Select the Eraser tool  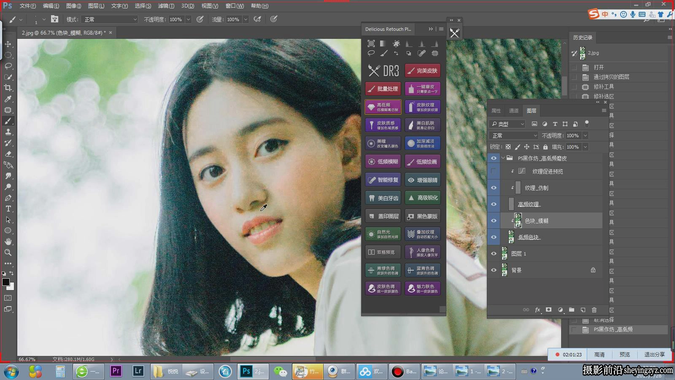tap(8, 154)
